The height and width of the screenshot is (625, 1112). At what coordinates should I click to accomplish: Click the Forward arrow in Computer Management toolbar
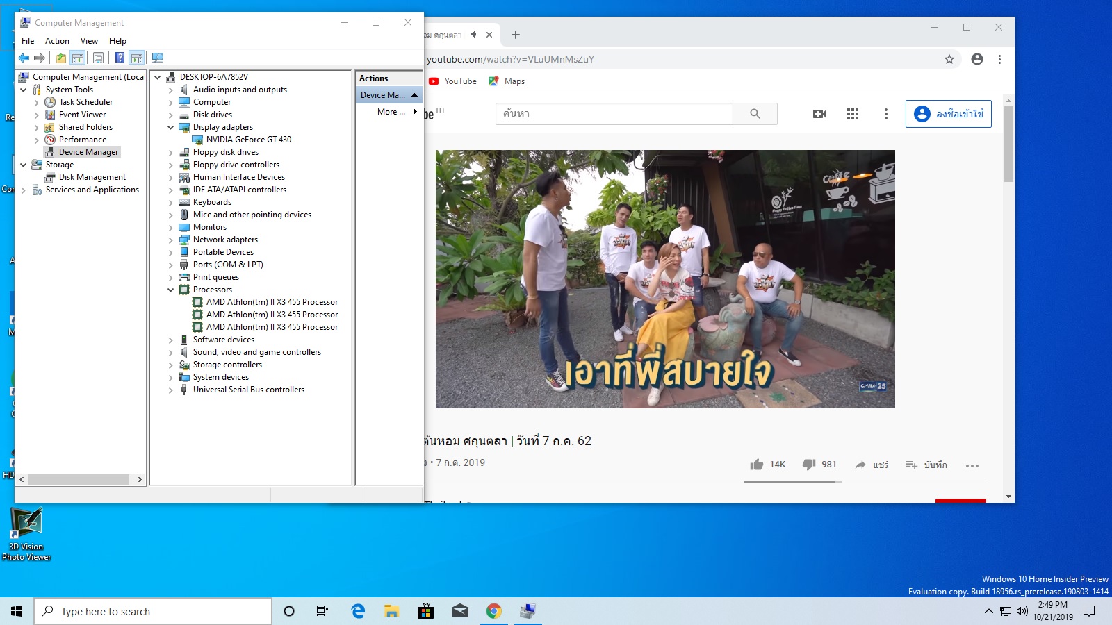click(40, 58)
